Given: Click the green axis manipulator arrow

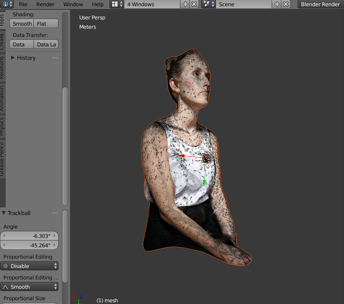Looking at the screenshot, I should (205, 182).
